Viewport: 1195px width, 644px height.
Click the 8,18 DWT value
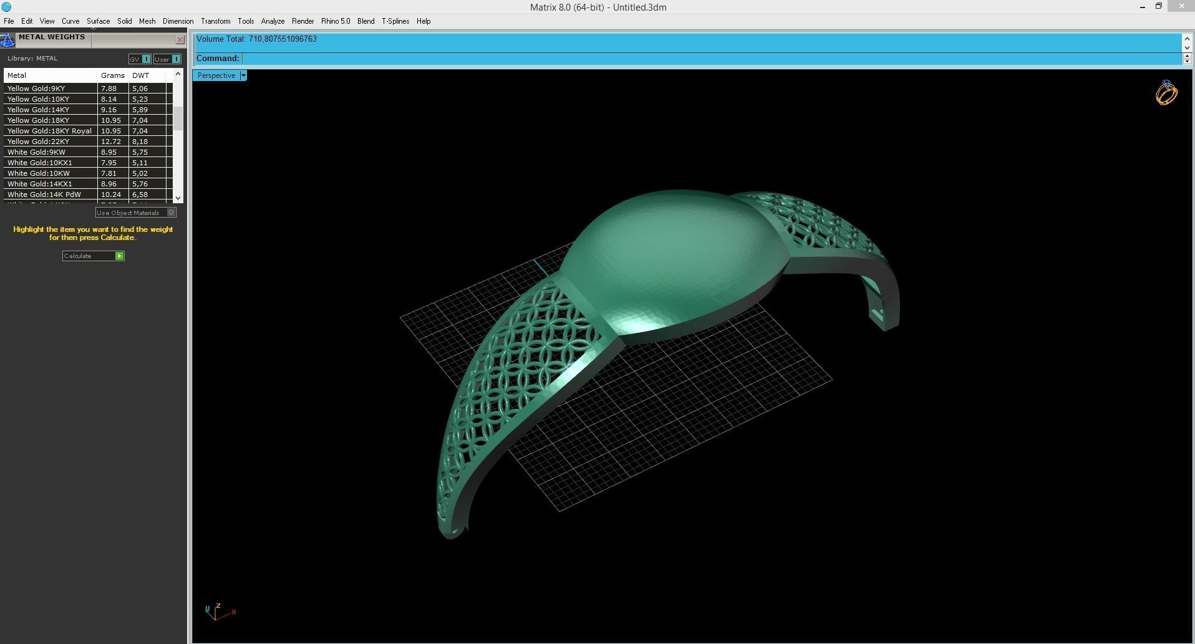click(x=140, y=142)
